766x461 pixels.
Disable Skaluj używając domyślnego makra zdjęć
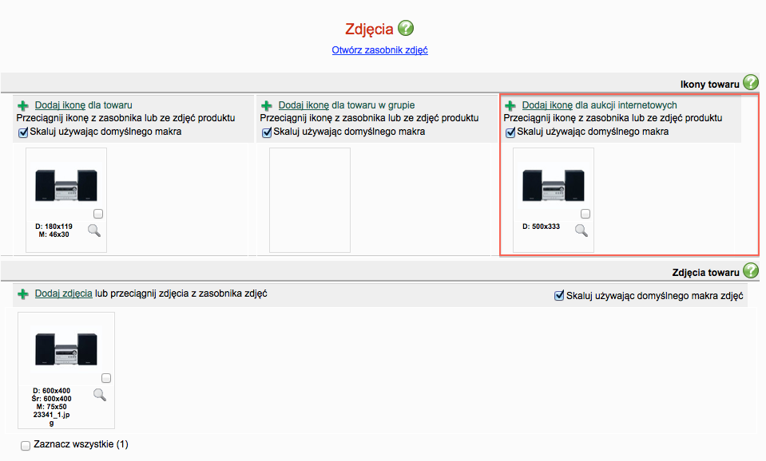coord(559,296)
